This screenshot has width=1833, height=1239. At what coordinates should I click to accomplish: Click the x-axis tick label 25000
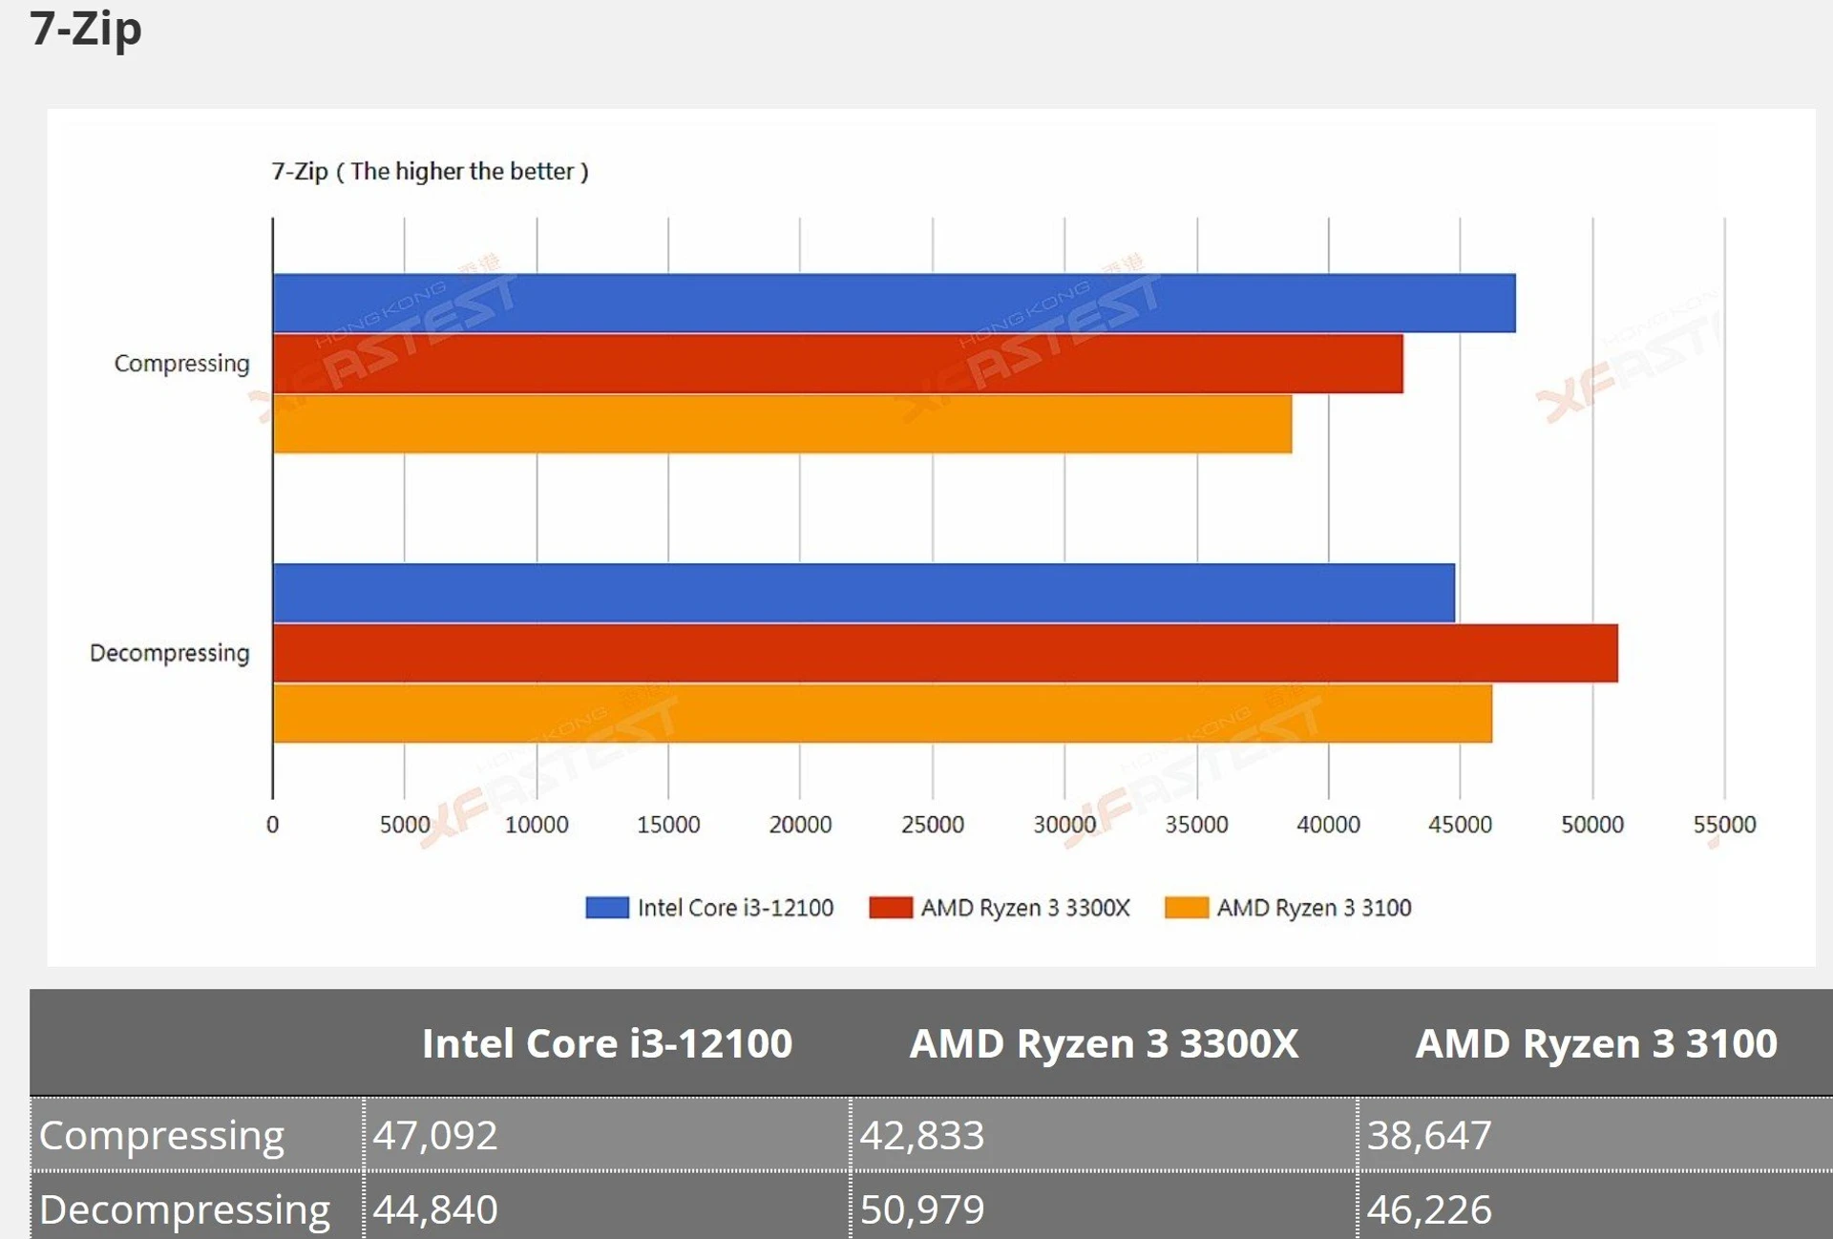click(x=933, y=825)
